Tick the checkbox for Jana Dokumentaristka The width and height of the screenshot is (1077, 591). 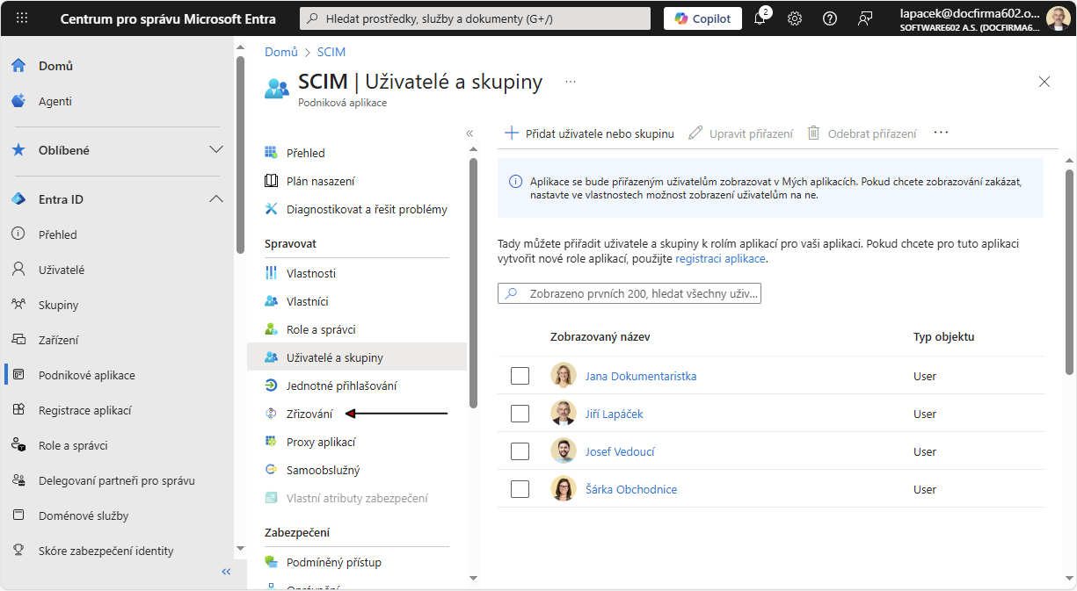(x=520, y=376)
